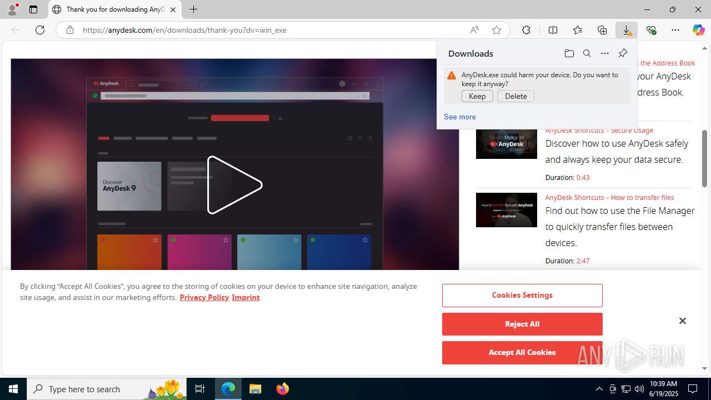Open the Windows Start menu
Screen dimensions: 711x400
coord(13,389)
